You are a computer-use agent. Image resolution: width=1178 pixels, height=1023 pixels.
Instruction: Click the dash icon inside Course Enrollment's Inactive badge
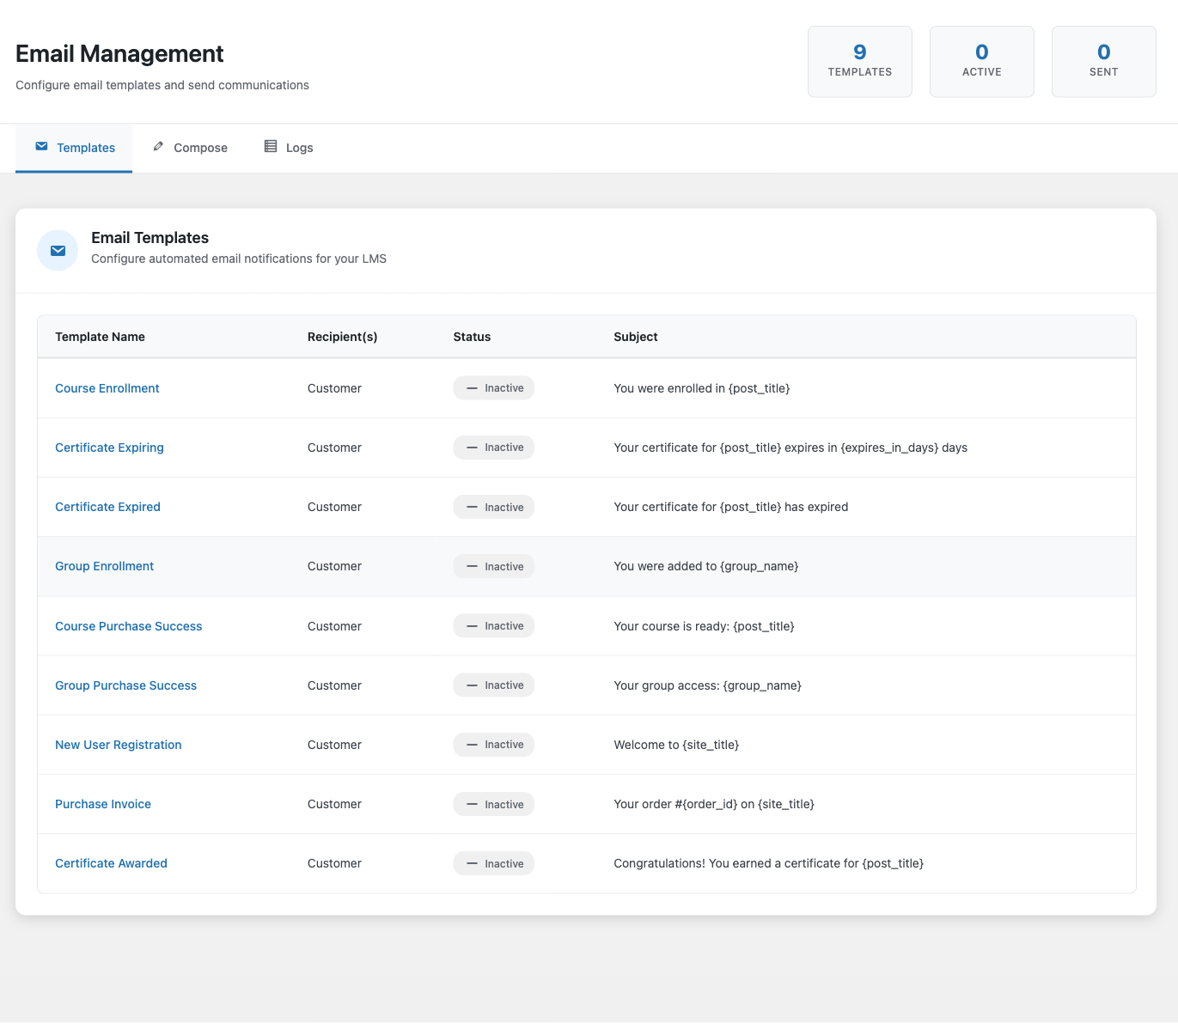471,387
